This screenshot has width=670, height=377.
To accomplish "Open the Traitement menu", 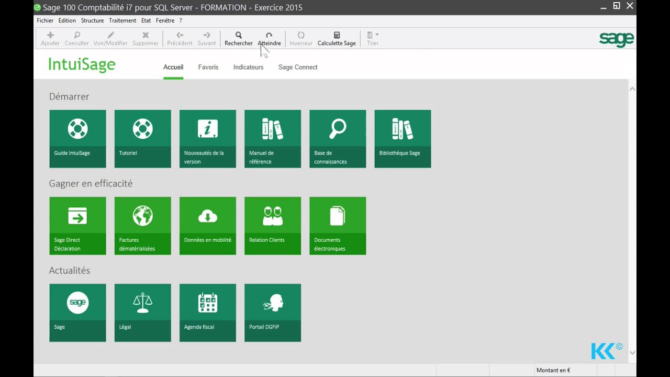I will coord(122,20).
